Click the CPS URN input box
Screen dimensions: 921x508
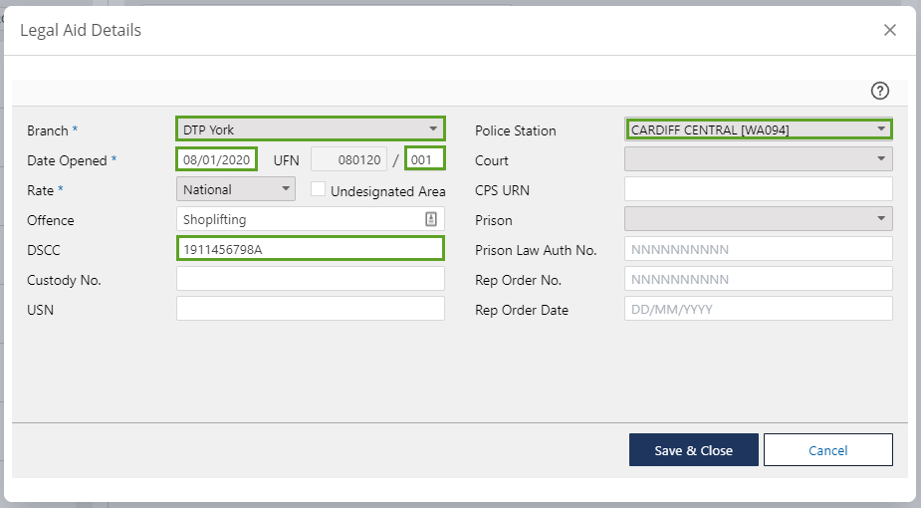click(x=758, y=189)
